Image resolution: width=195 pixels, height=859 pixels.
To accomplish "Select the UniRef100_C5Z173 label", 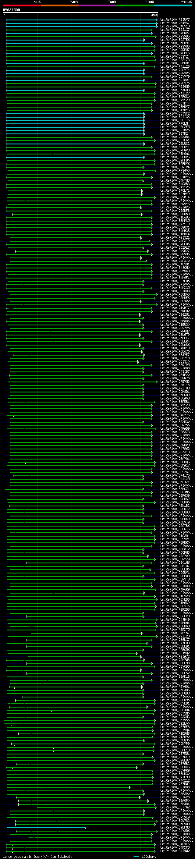I will pyautogui.click(x=175, y=60).
